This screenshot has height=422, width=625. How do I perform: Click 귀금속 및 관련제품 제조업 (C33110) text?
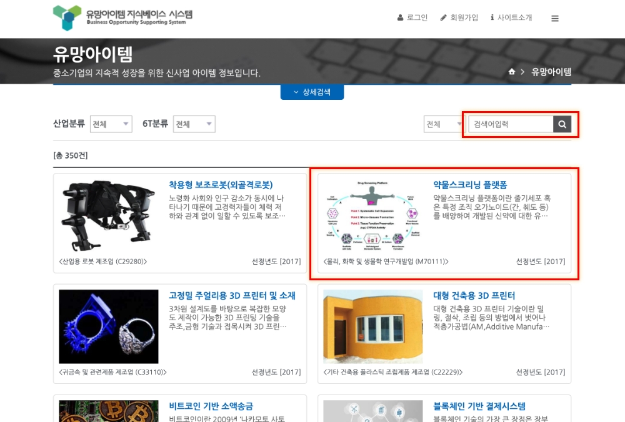tap(112, 372)
